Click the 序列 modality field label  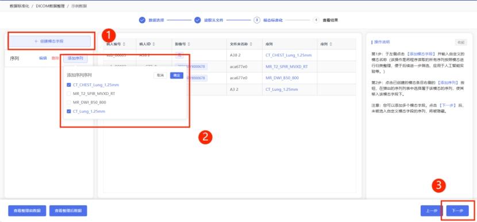point(14,59)
